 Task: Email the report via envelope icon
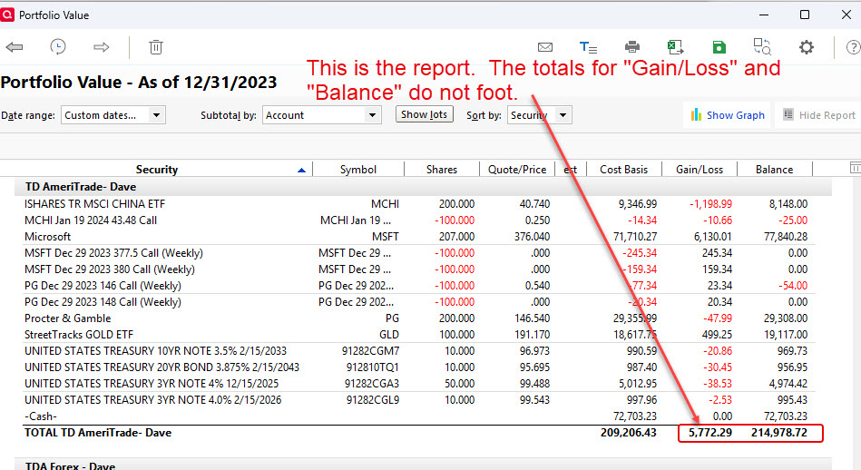pos(545,47)
